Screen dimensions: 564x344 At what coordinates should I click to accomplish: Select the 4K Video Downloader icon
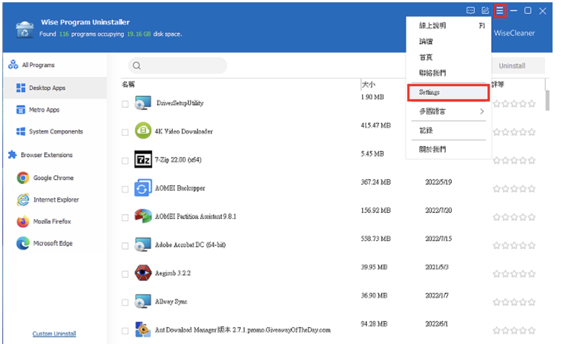click(x=143, y=131)
